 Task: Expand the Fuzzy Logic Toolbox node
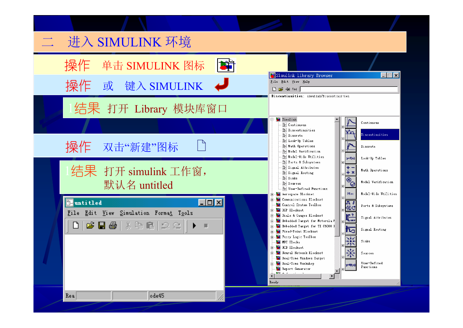(272, 237)
